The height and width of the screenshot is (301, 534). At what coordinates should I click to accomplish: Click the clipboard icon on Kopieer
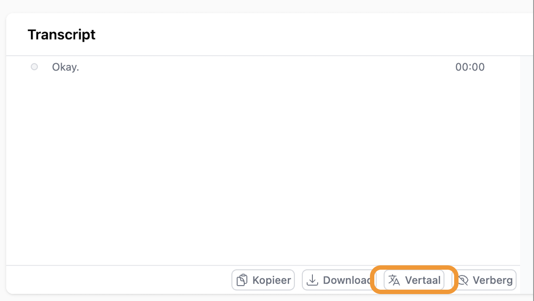tap(242, 280)
